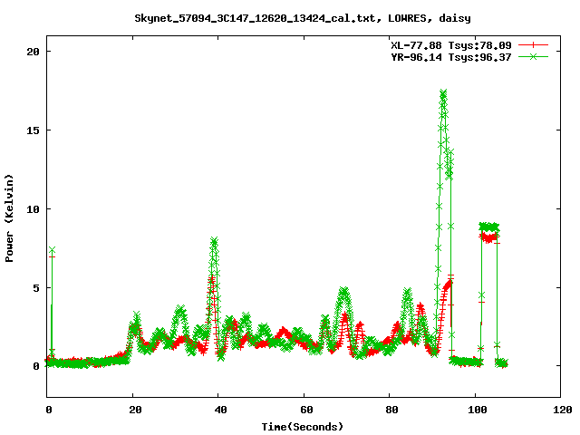
Task: Click the x-axis tick label 80
Action: click(x=391, y=410)
